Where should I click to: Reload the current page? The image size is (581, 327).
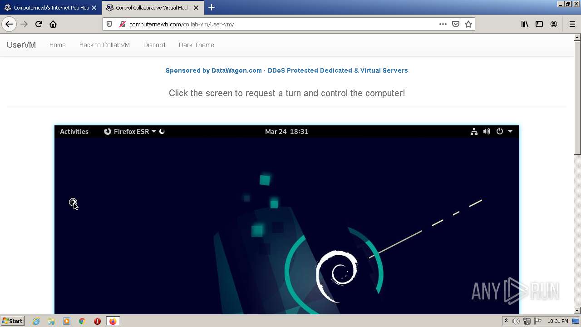[x=39, y=24]
